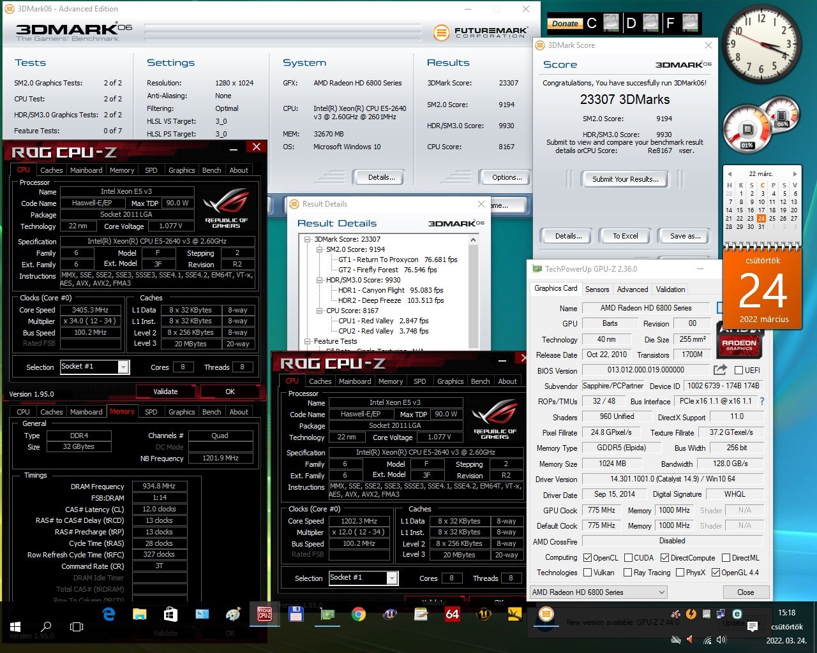Open the Unreal engine taskbar icon

(484, 614)
